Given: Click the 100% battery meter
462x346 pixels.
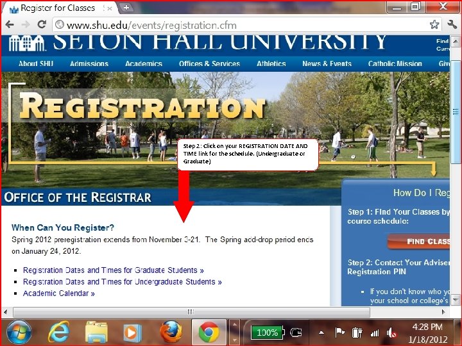Looking at the screenshot, I should (x=268, y=333).
